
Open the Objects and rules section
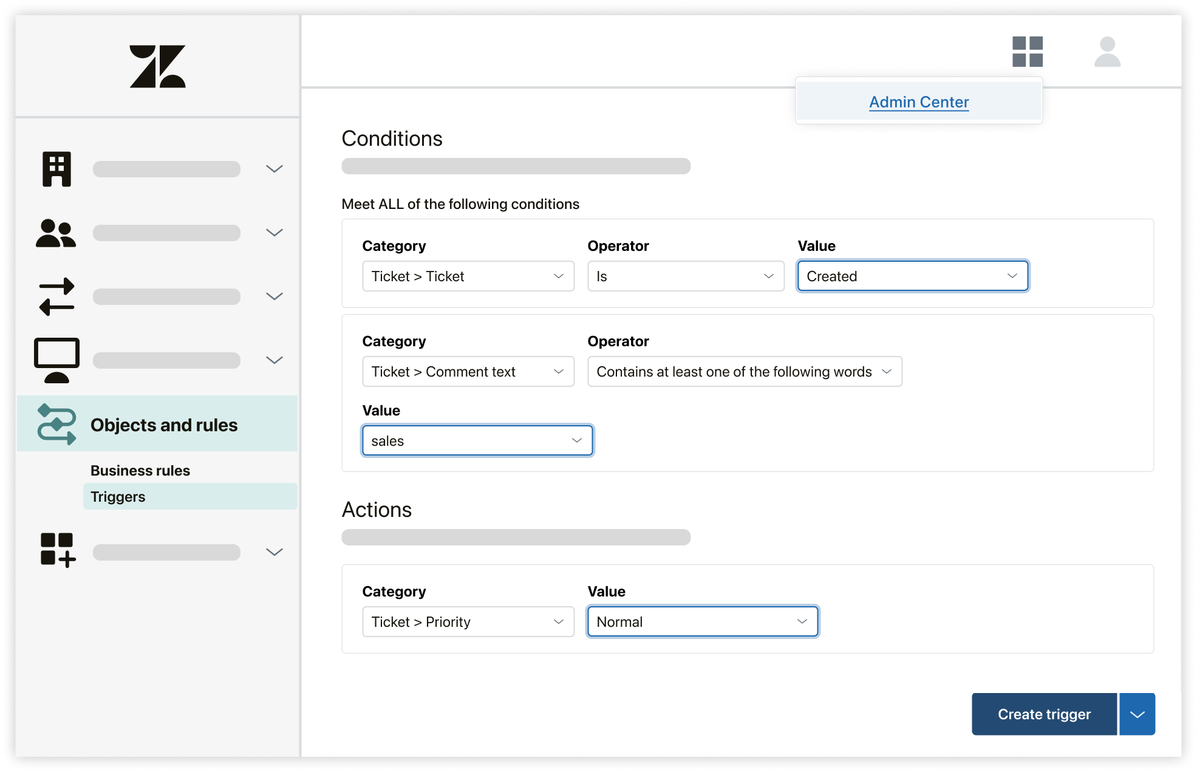[162, 425]
